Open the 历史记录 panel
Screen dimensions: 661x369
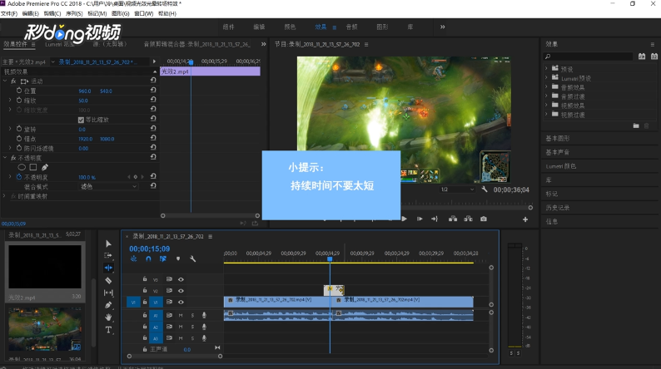557,208
